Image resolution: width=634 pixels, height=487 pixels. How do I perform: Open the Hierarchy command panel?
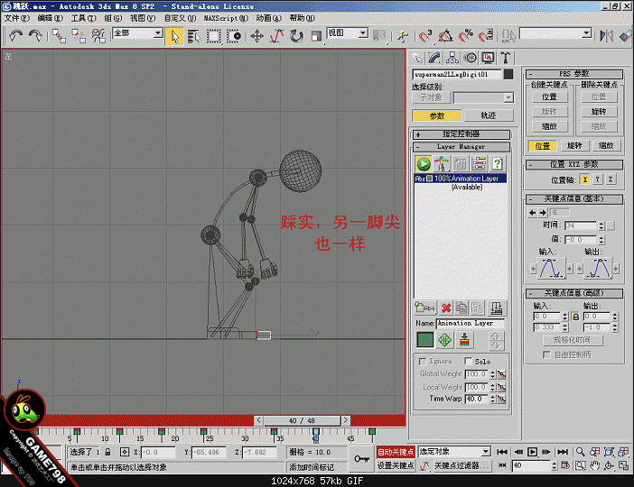coord(452,58)
